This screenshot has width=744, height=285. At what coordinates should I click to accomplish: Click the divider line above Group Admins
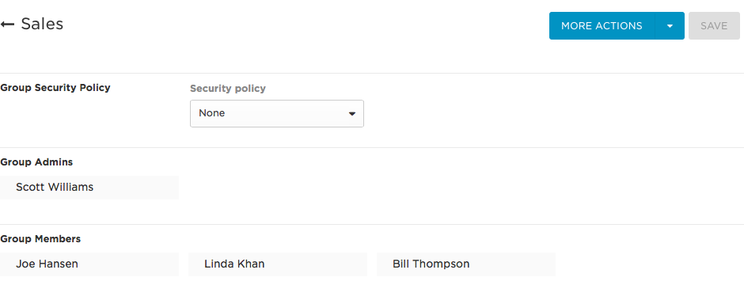tap(372, 147)
